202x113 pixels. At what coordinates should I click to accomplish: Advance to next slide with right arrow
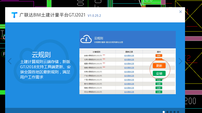180,61
